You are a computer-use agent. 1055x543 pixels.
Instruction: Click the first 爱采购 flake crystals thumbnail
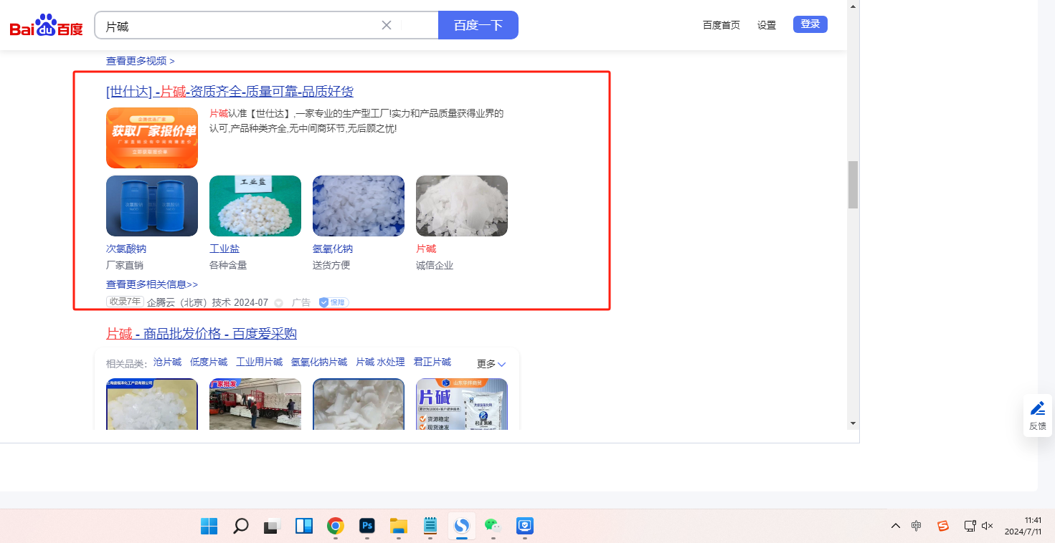coord(152,404)
